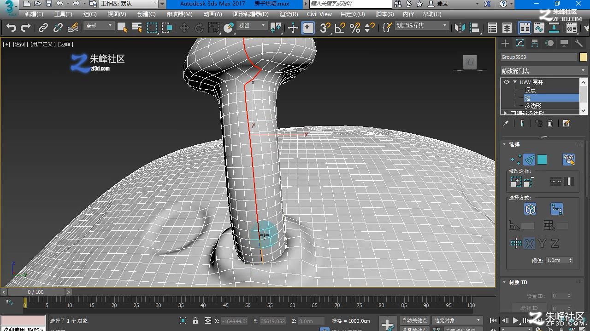Open Edit Named Selection Sets

[x=387, y=28]
